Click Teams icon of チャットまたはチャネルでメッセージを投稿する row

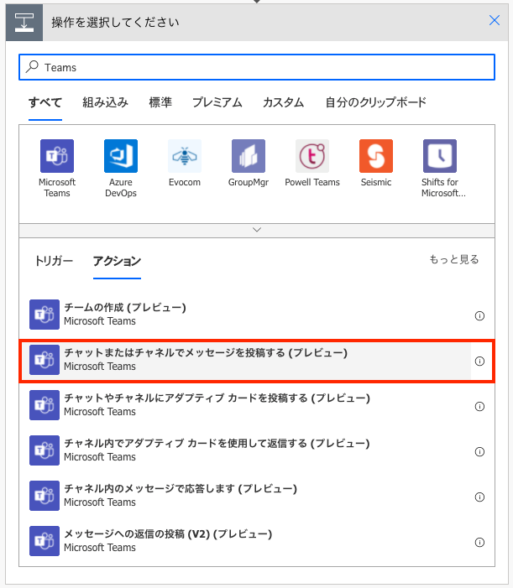click(44, 360)
